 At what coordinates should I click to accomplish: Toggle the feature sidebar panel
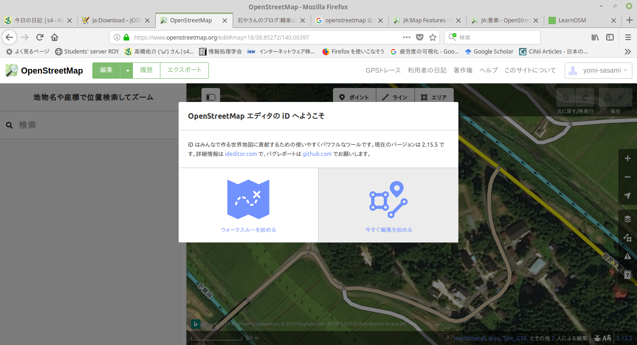(x=211, y=97)
